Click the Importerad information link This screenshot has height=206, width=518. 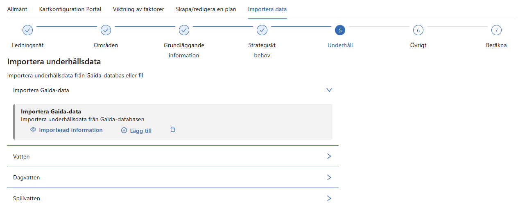click(x=70, y=130)
